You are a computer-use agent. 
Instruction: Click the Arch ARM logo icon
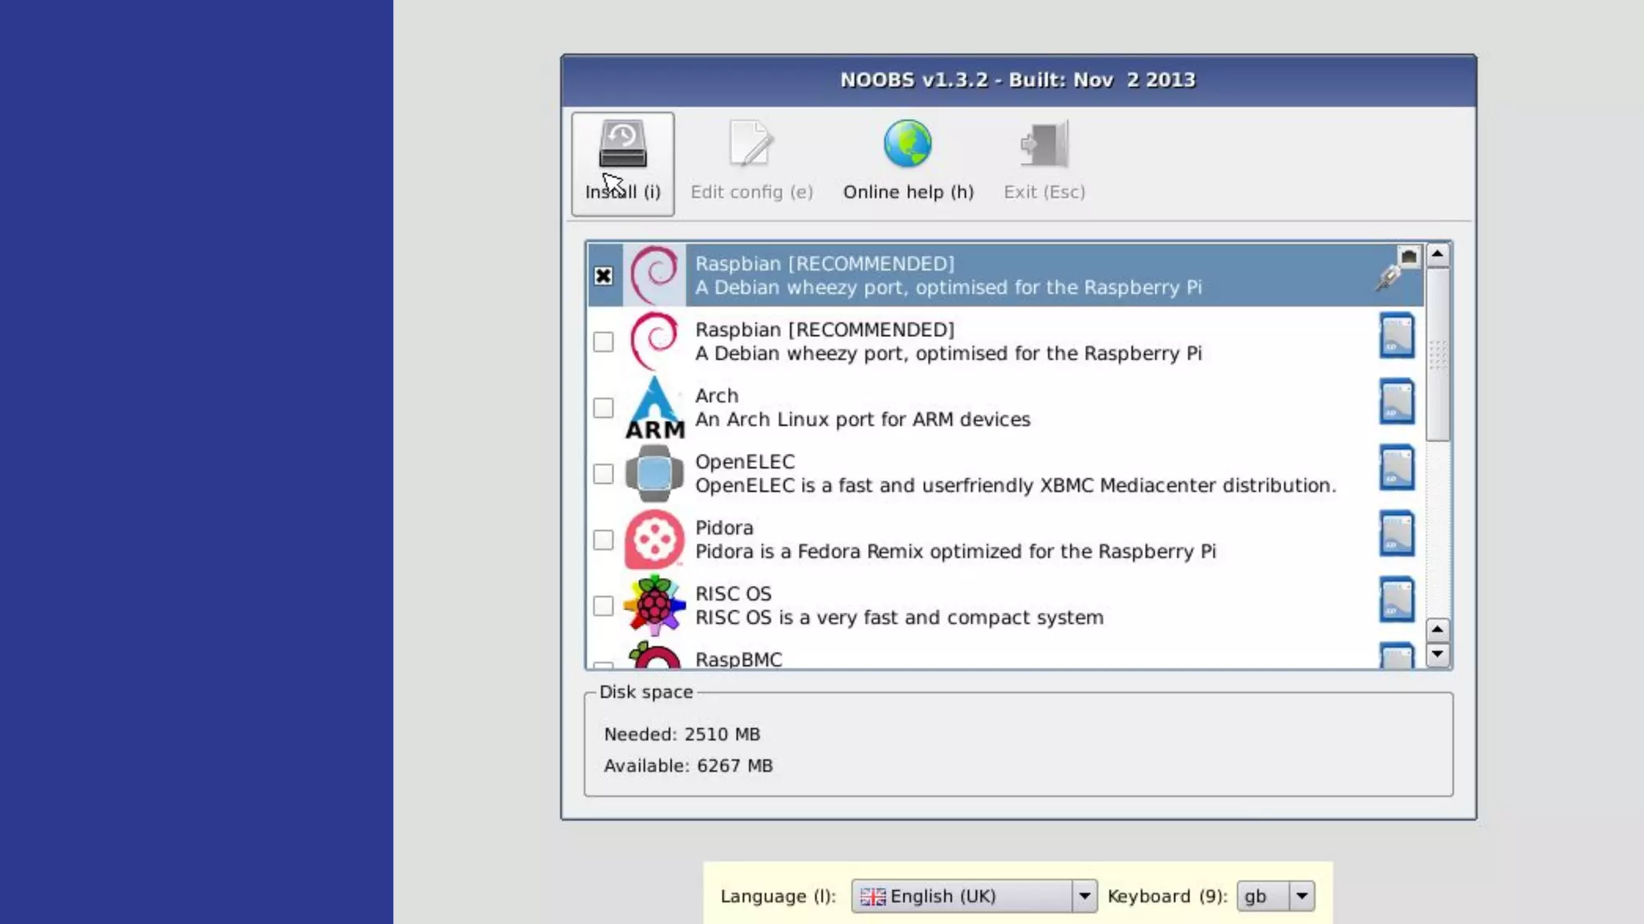[654, 407]
